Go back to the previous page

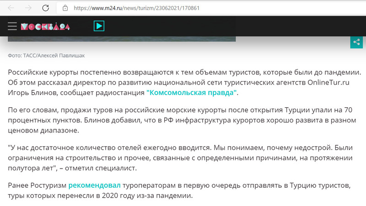tap(11, 8)
